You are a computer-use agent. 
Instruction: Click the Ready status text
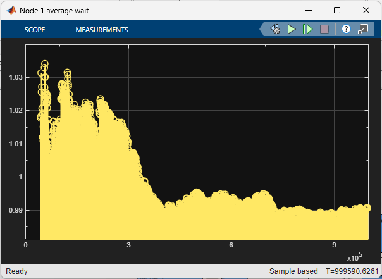point(16,271)
